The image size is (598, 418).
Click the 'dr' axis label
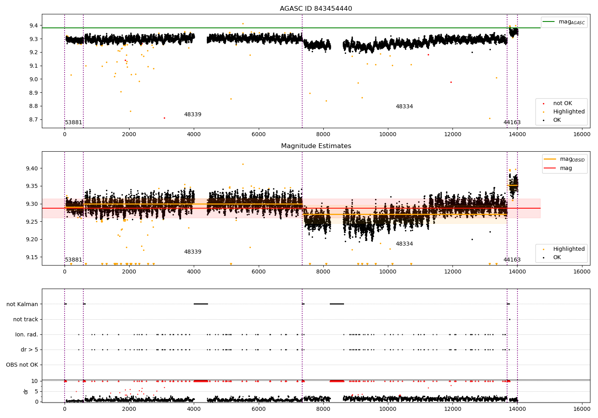pos(26,391)
